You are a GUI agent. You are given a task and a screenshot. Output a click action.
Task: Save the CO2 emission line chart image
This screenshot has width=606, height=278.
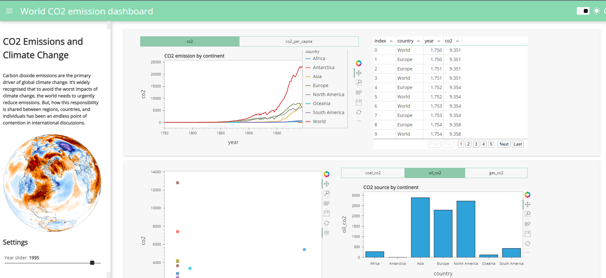pyautogui.click(x=359, y=102)
